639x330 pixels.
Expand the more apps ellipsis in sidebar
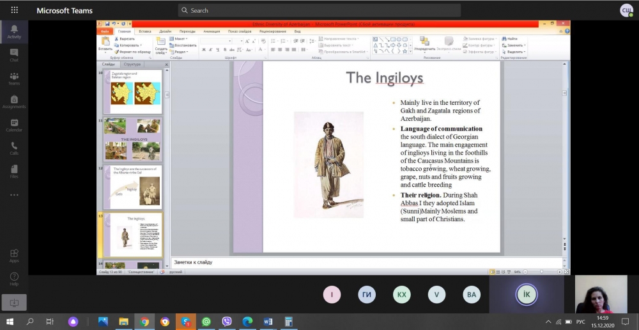[14, 194]
